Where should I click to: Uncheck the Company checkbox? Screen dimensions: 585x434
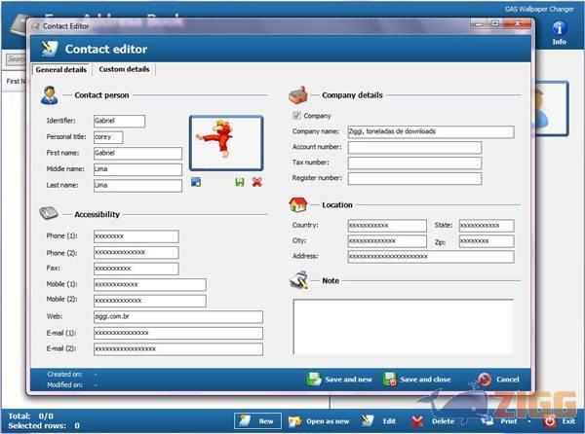coord(297,116)
